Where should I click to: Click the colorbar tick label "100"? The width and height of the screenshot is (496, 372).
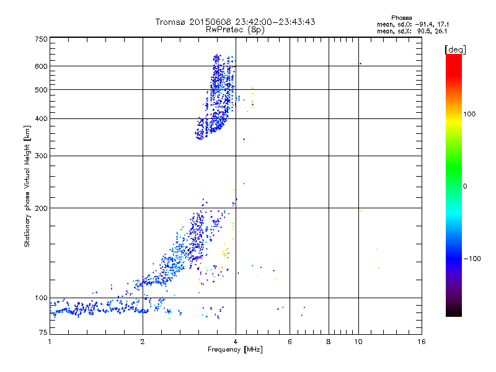[469, 114]
